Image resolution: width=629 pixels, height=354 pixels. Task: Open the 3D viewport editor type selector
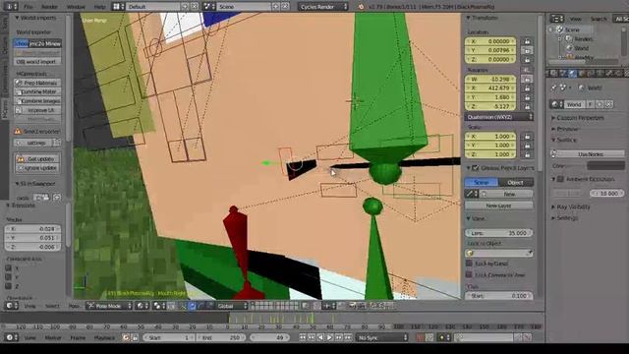click(x=11, y=306)
